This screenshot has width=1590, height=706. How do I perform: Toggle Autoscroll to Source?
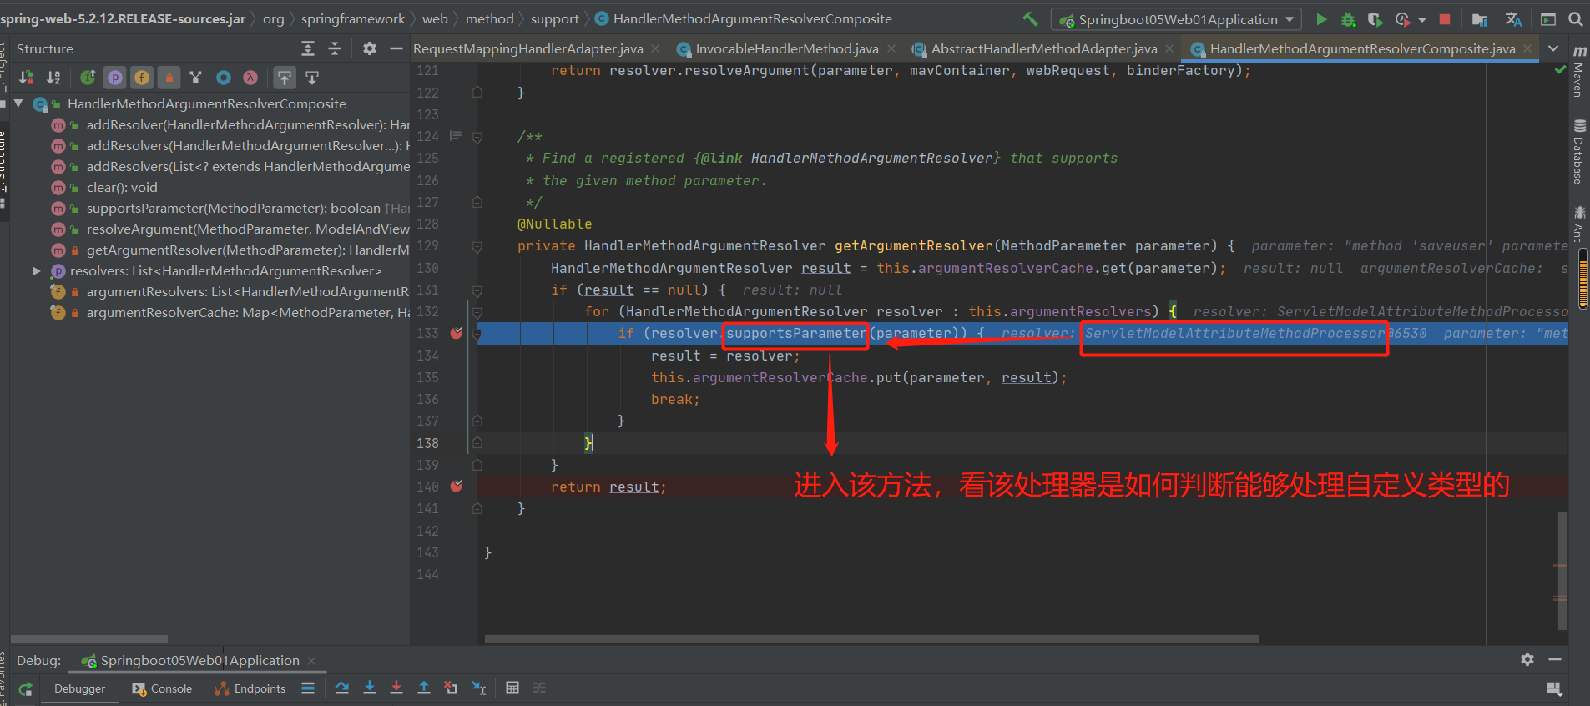point(285,78)
